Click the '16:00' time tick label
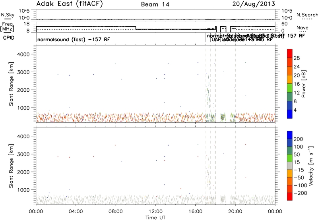This screenshot has height=220, width=318. click(195, 212)
